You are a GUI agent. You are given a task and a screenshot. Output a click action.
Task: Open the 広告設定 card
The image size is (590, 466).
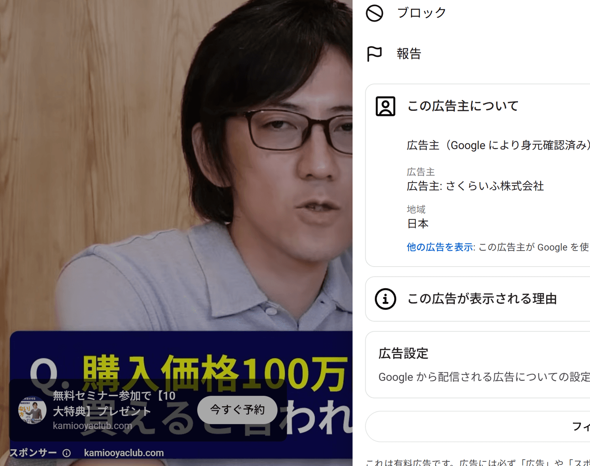pyautogui.click(x=478, y=365)
